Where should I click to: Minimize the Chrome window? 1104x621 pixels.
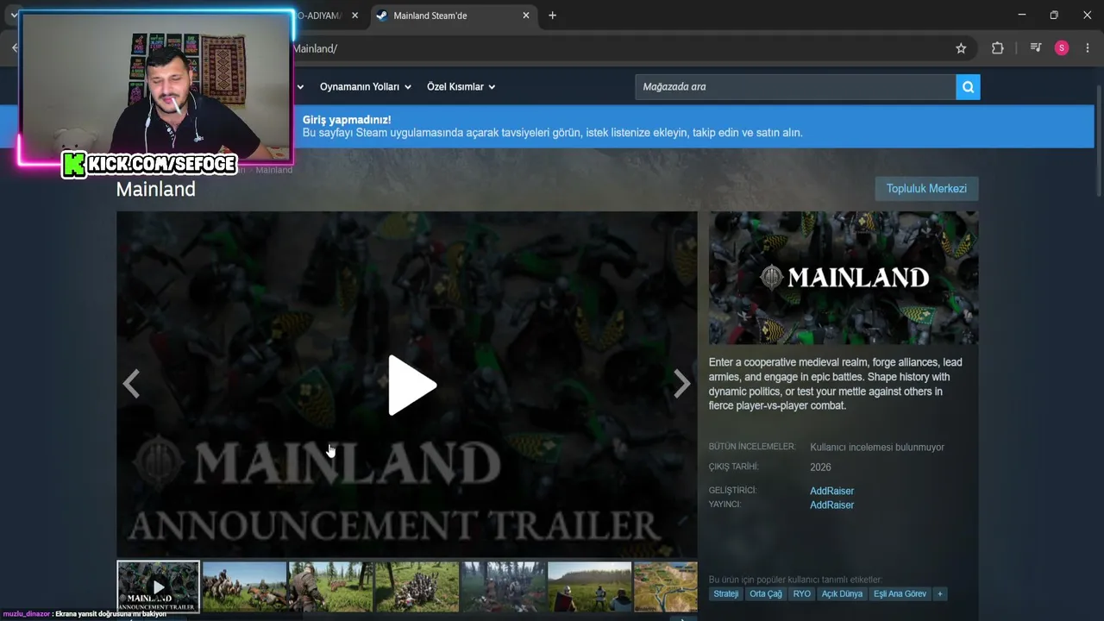point(1022,16)
